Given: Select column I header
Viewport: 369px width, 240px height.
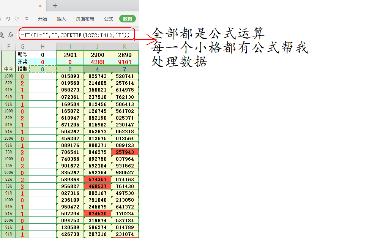Looking at the screenshot, I should tap(70, 47).
